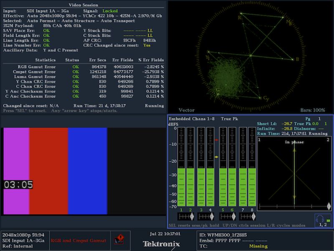This screenshot has width=334, height=251.
Task: Click the channel 7-8 phase correlation meter
Action: [x=248, y=217]
